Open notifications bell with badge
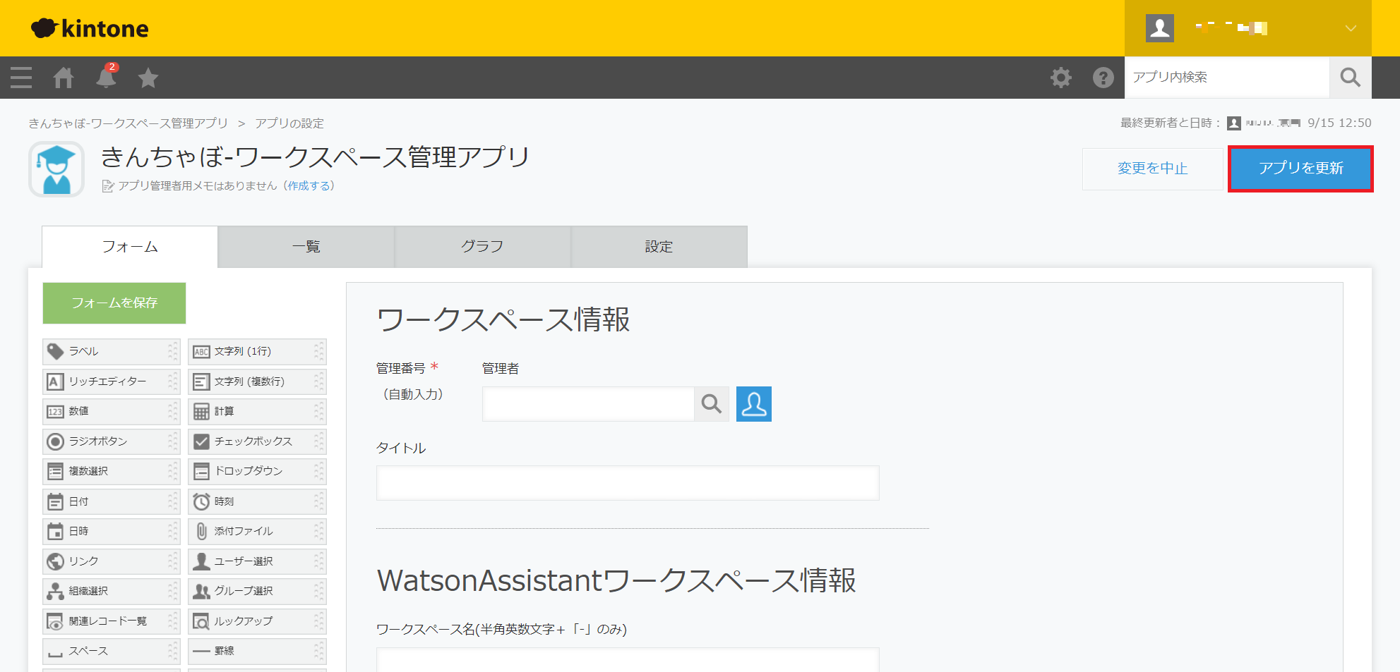 point(106,77)
